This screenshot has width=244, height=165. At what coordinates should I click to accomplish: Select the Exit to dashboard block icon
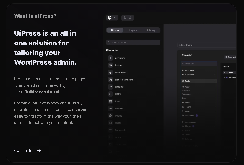110,80
